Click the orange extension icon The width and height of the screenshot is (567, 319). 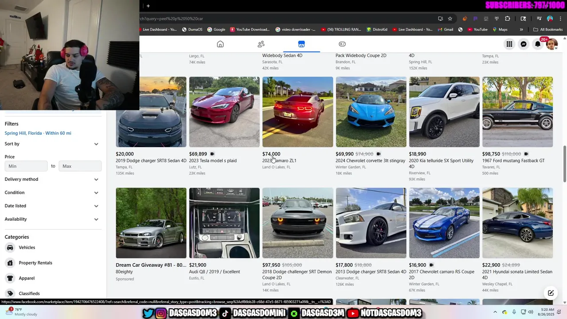465,19
